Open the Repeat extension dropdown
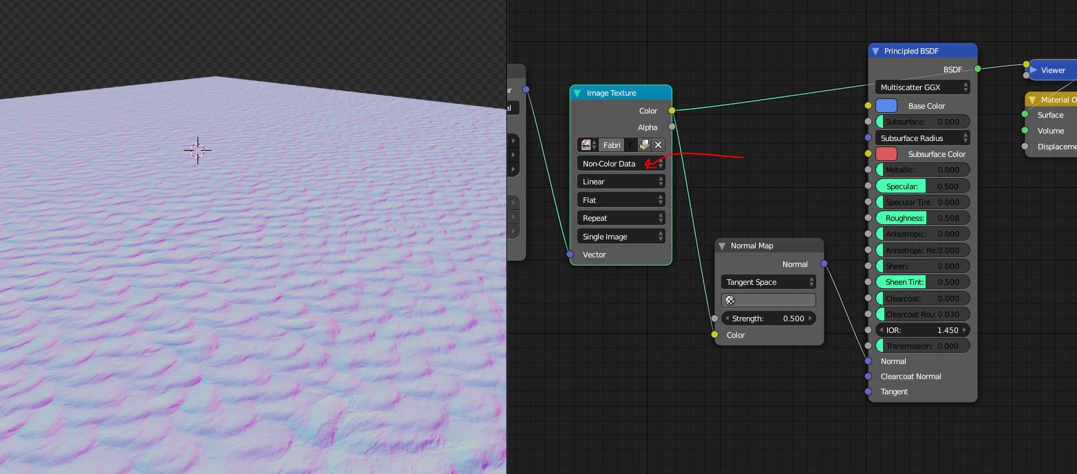The height and width of the screenshot is (474, 1077). point(620,218)
